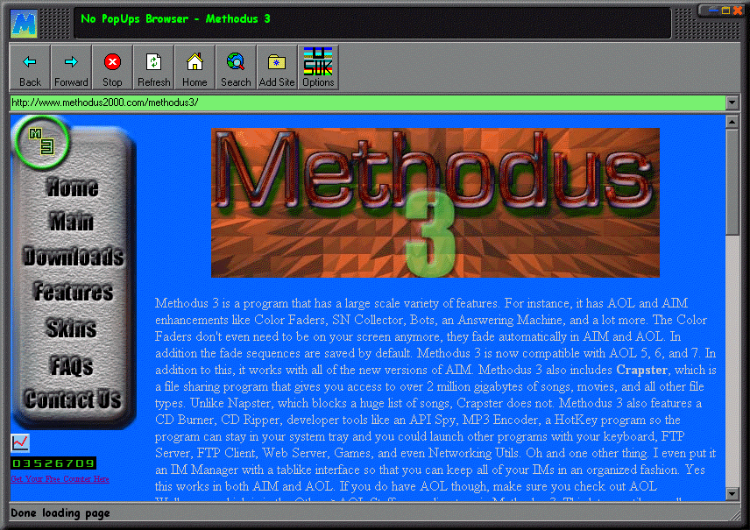Open the Home sidebar menu item
This screenshot has width=750, height=530.
[73, 187]
